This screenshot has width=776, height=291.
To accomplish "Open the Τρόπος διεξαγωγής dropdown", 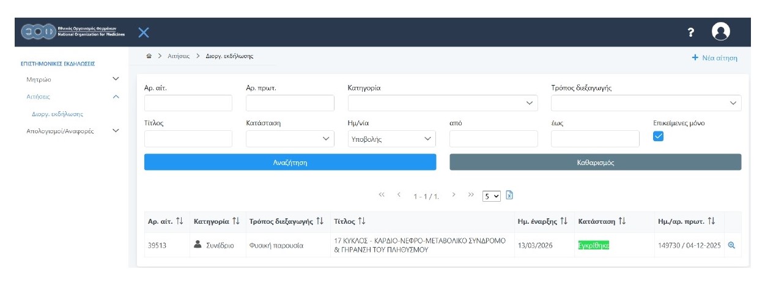I will [646, 103].
